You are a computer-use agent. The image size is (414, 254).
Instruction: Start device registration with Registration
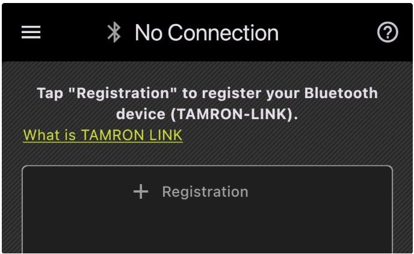pyautogui.click(x=205, y=192)
